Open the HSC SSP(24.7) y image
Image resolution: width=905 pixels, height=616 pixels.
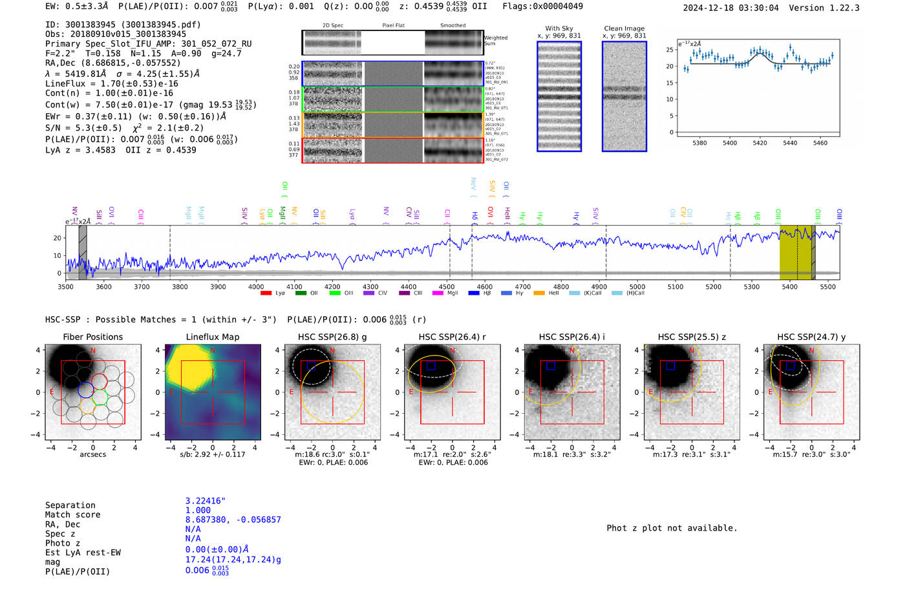click(812, 392)
